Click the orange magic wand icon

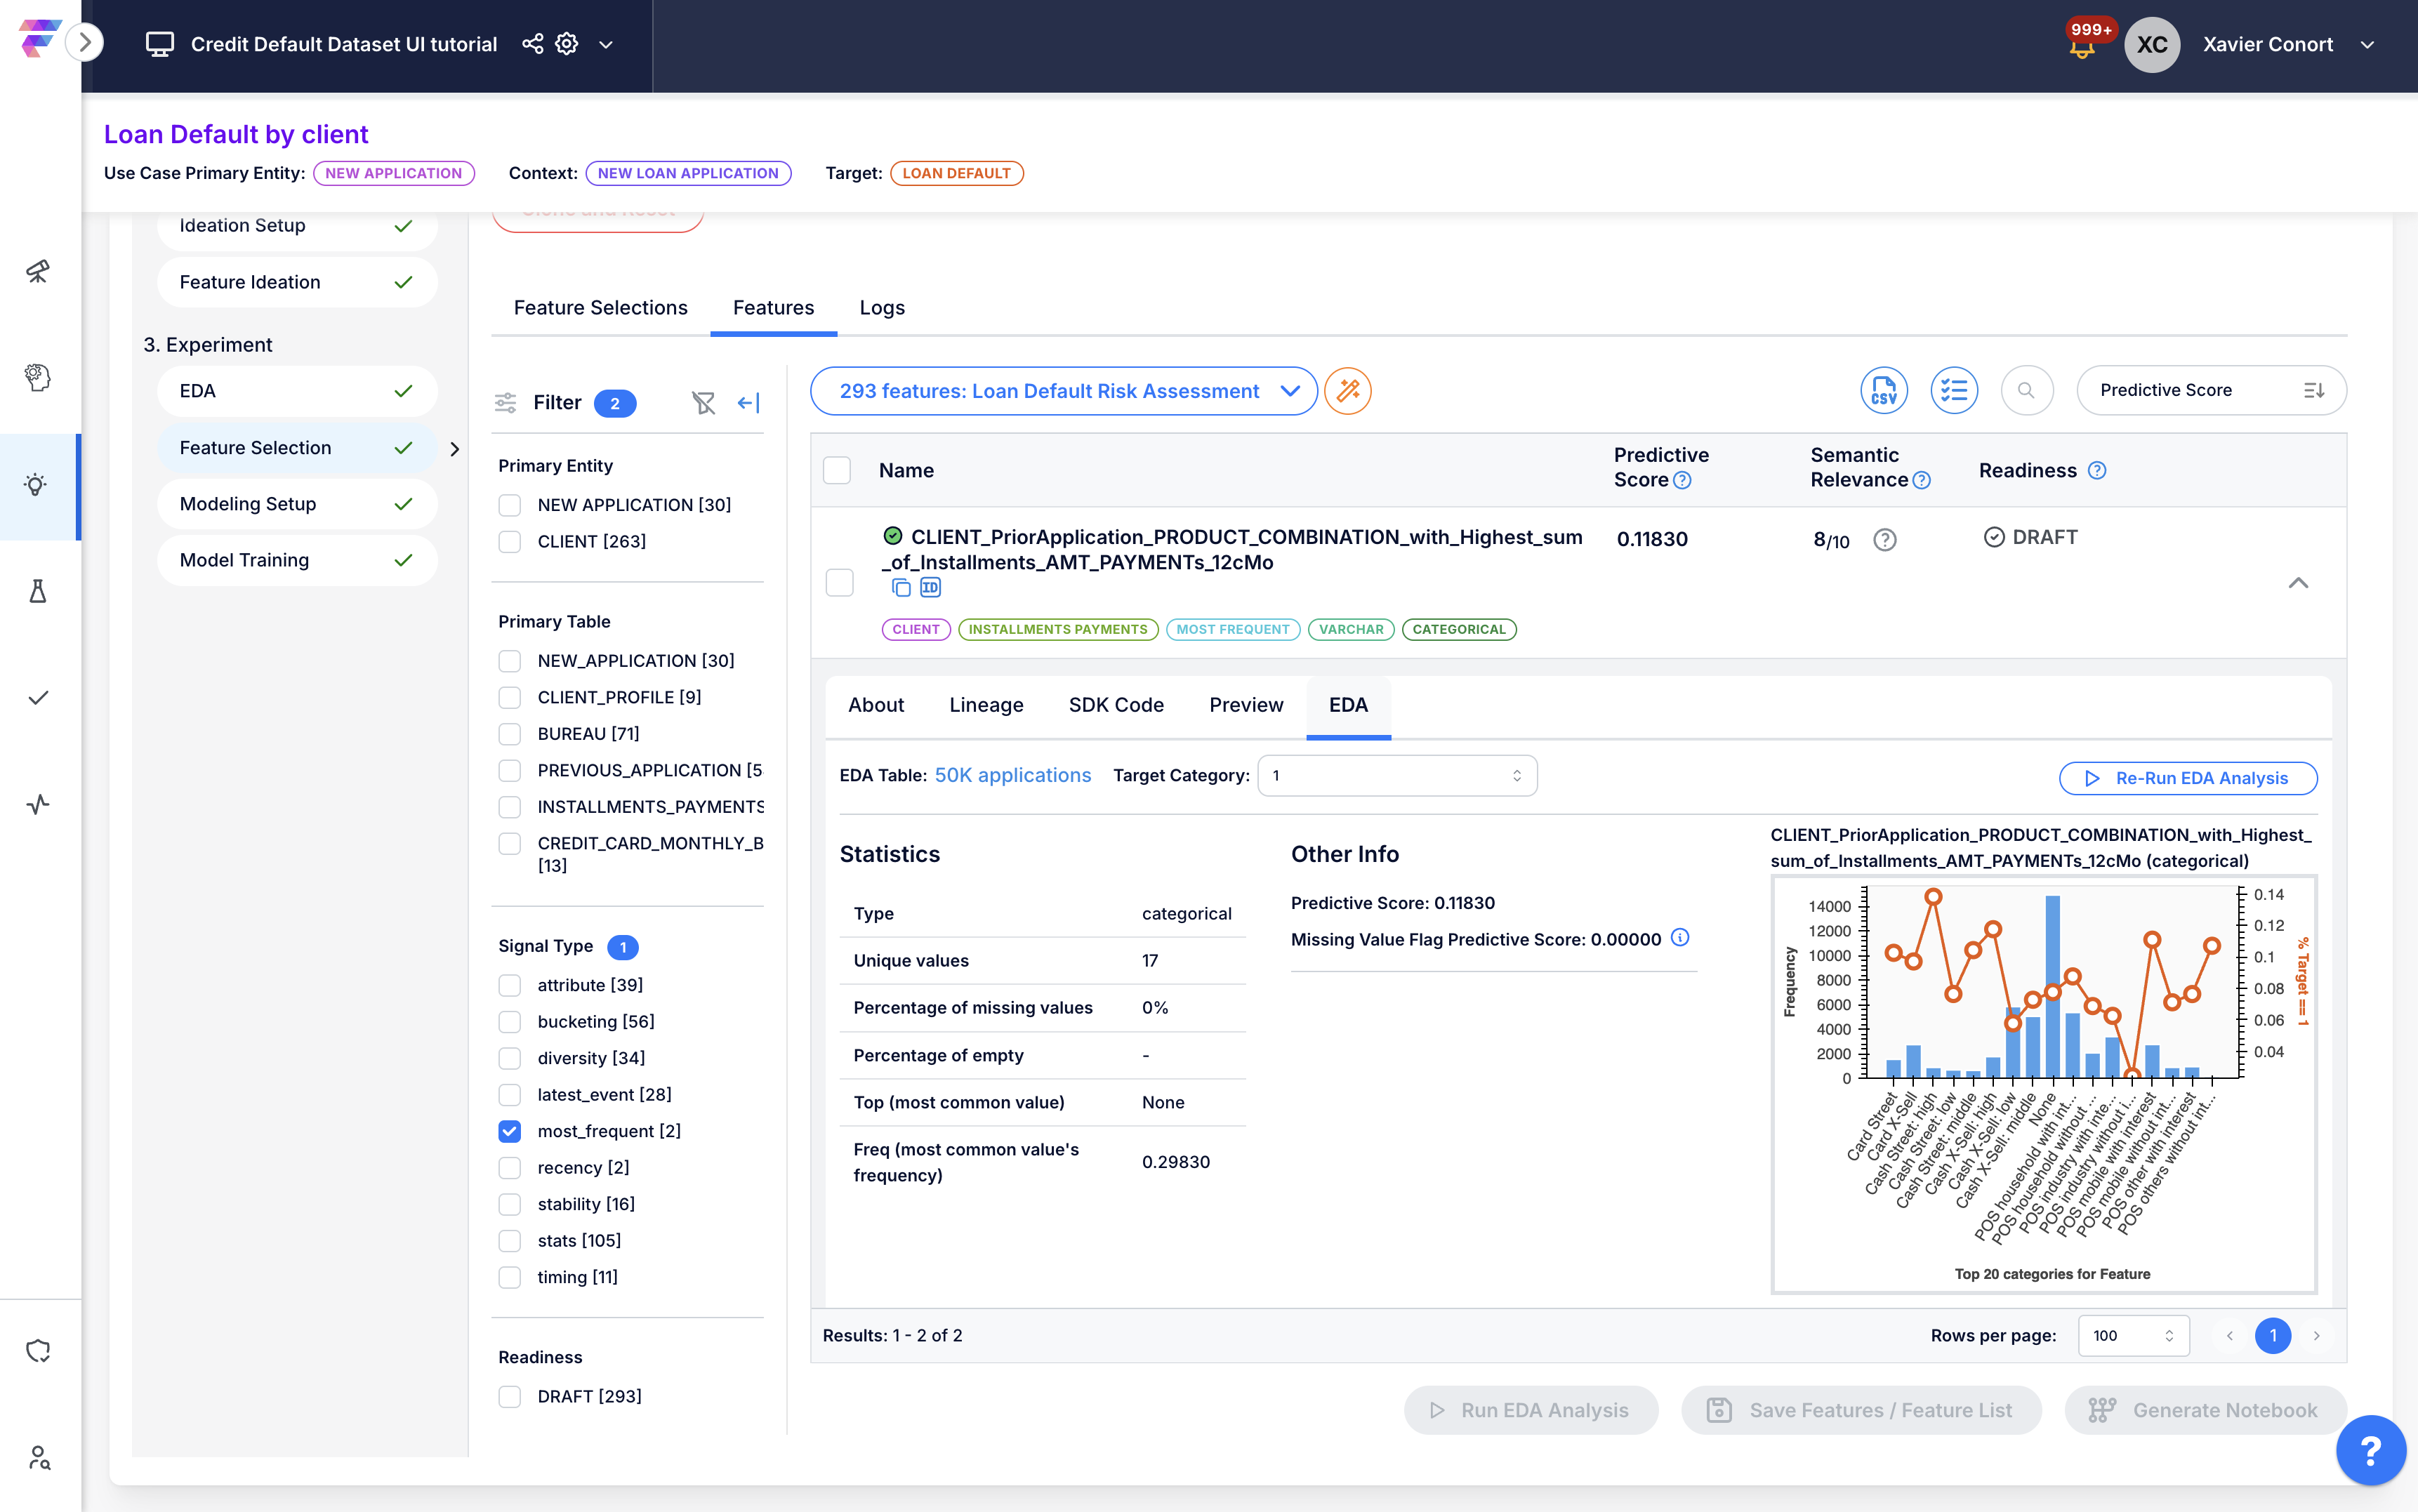click(1347, 391)
